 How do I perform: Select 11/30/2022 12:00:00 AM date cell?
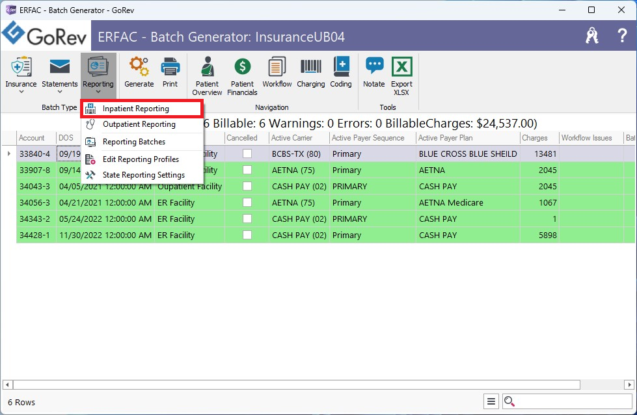(x=105, y=235)
